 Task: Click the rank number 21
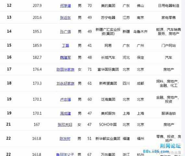tap(8, 124)
